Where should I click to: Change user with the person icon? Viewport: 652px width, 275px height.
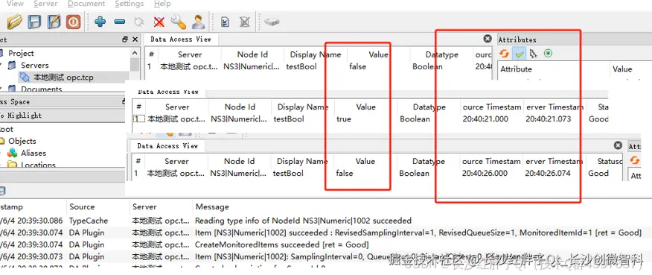click(x=198, y=22)
